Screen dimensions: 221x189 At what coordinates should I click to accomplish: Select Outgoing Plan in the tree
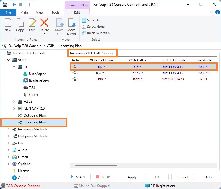point(34,115)
